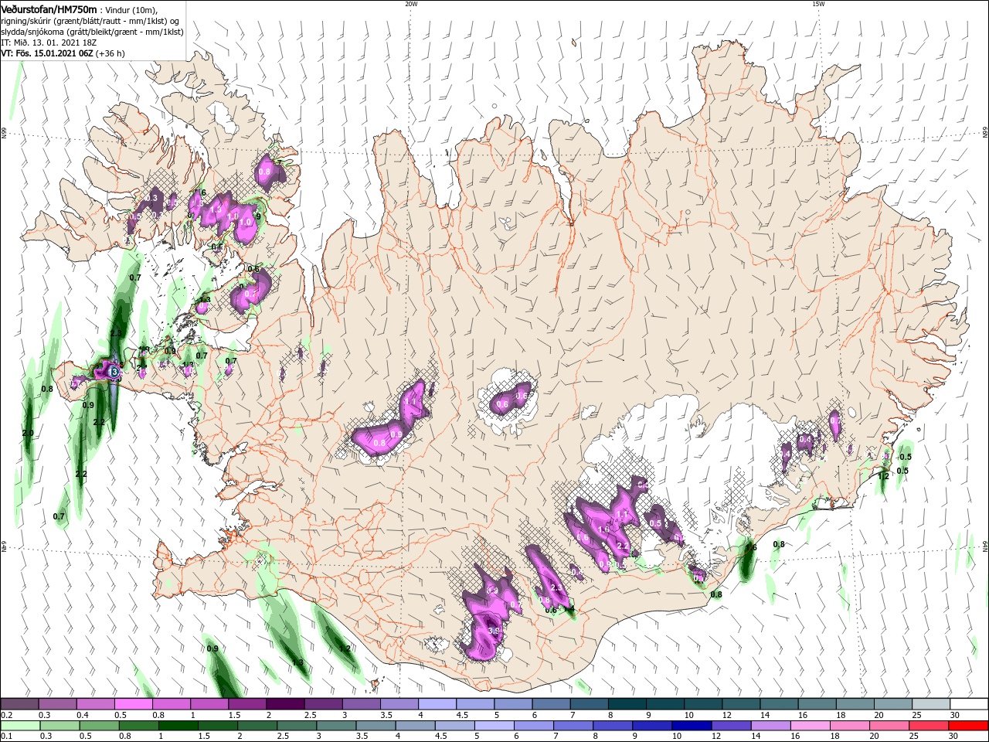
Task: Pick the palest green 0.1–0.3 rain swatch
Action: (20, 725)
